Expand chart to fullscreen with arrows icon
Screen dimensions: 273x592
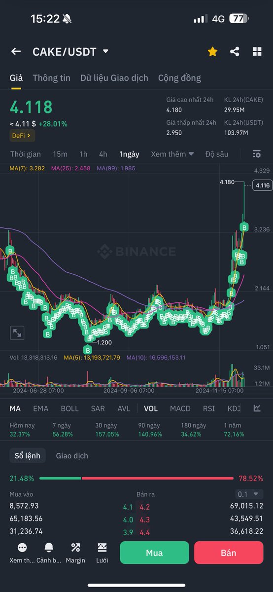17,333
